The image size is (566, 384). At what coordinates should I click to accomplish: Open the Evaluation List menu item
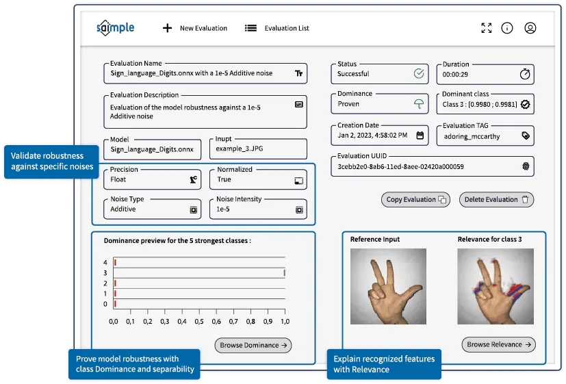point(287,28)
